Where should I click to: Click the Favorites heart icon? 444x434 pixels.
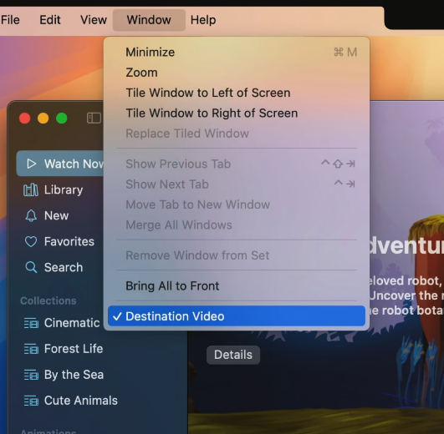pos(31,242)
